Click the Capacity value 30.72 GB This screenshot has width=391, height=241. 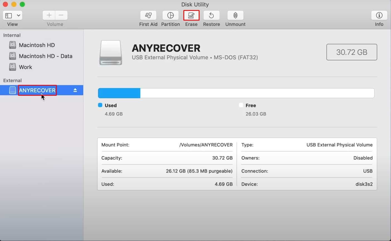[222, 158]
